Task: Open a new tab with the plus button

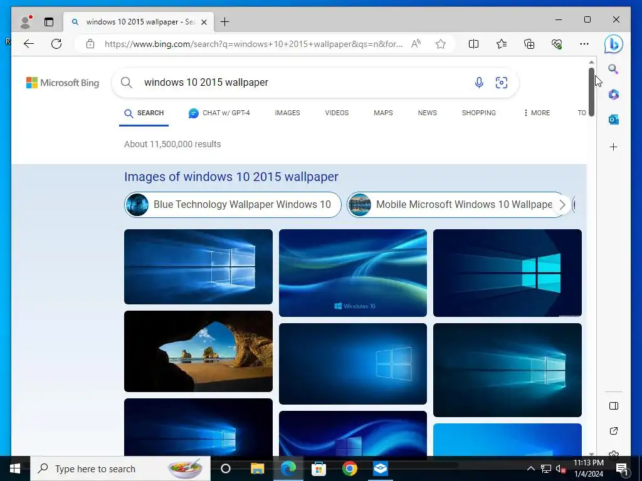Action: click(x=225, y=22)
